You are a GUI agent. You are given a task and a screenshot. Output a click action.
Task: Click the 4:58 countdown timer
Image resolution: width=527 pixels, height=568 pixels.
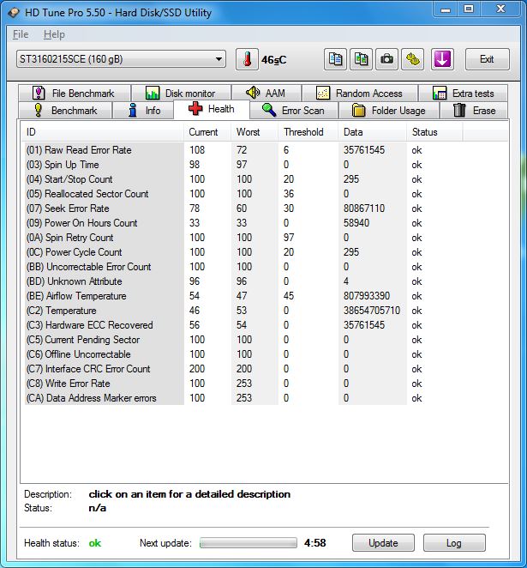click(315, 542)
